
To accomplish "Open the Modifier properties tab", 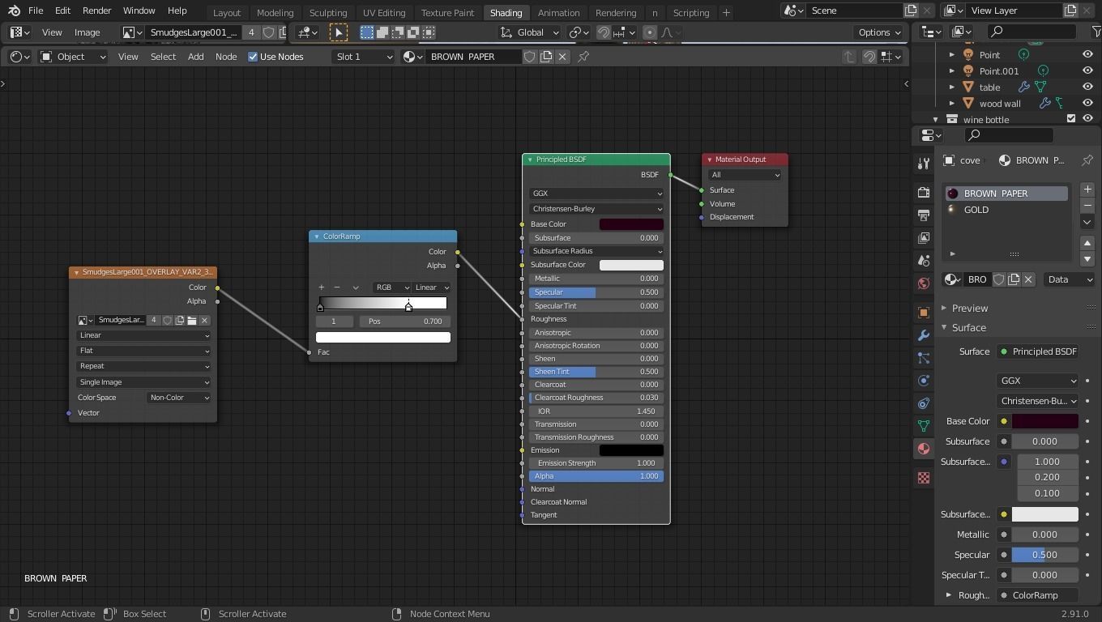I will pos(923,335).
